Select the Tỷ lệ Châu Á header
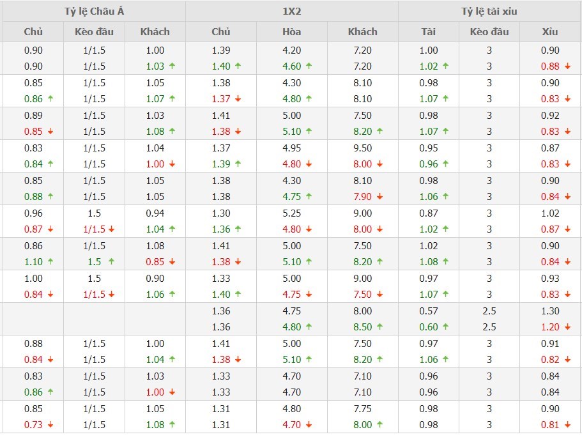This screenshot has height=439, width=582. pos(93,12)
